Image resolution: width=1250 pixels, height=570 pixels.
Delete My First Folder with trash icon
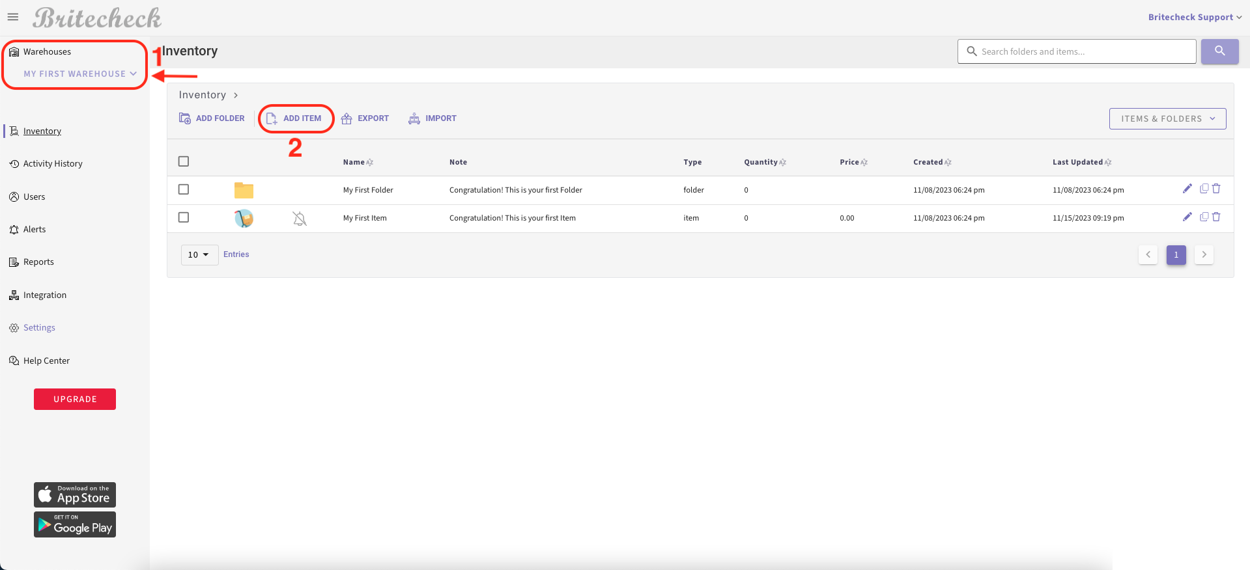pos(1216,189)
